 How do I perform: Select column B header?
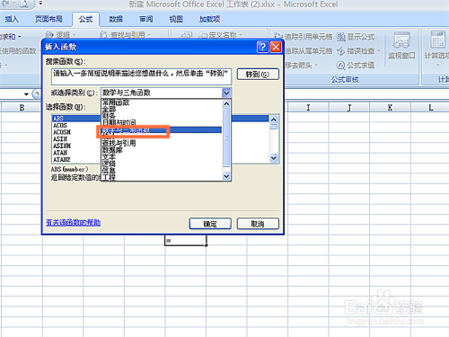[x=22, y=107]
